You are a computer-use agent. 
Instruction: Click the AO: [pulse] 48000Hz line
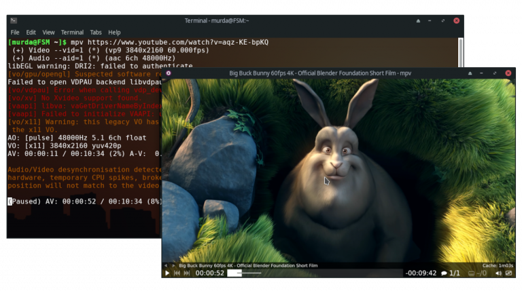[77, 138]
